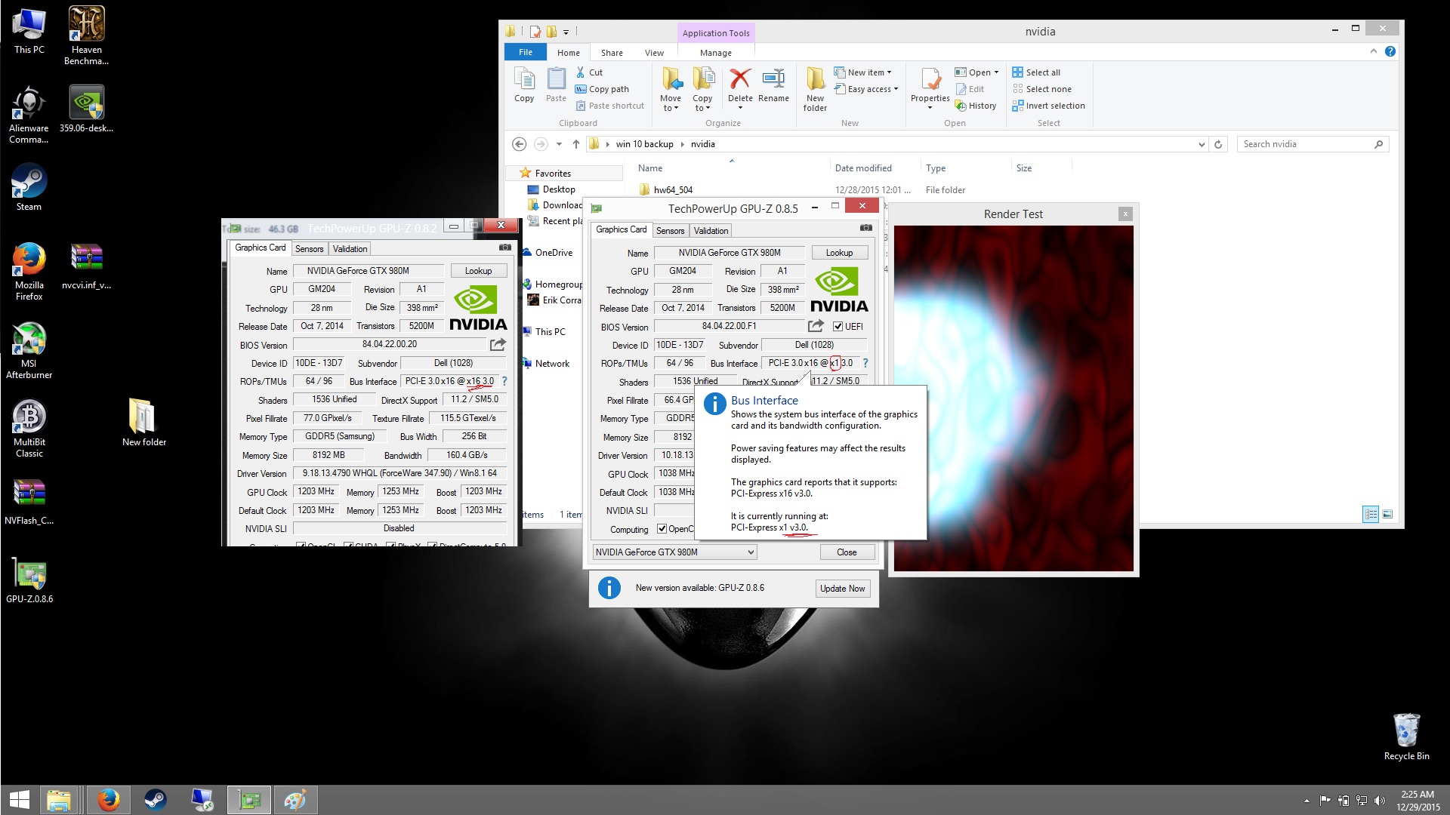The width and height of the screenshot is (1450, 815).
Task: Click the Search nvidia box
Action: pyautogui.click(x=1313, y=144)
